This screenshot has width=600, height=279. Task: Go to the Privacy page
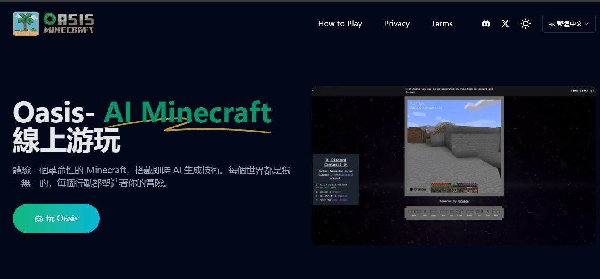(x=397, y=24)
